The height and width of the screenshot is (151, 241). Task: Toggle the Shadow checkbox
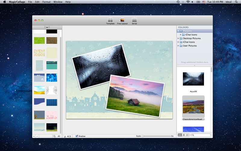click(77, 136)
